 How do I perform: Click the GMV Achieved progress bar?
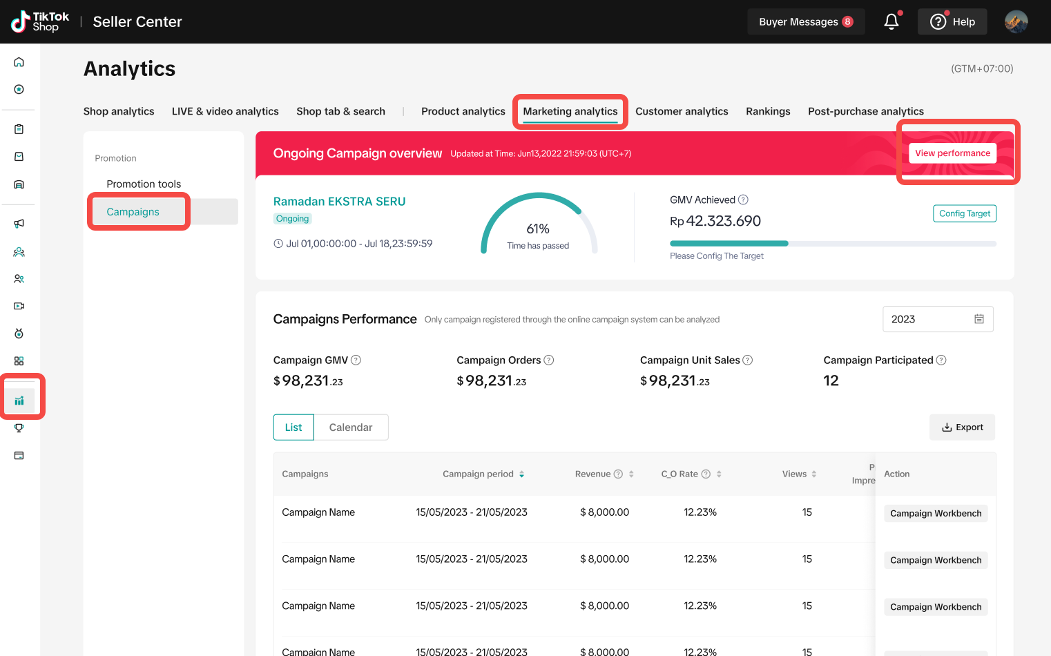832,244
